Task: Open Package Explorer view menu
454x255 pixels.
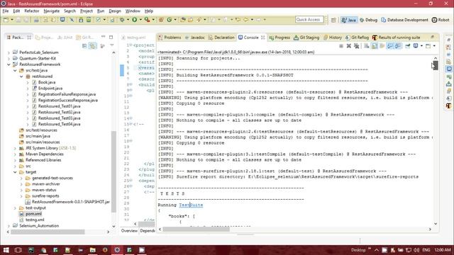Action: click(x=112, y=45)
